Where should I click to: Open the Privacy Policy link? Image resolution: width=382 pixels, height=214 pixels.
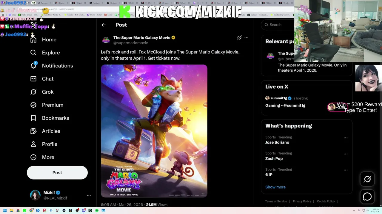point(302,202)
